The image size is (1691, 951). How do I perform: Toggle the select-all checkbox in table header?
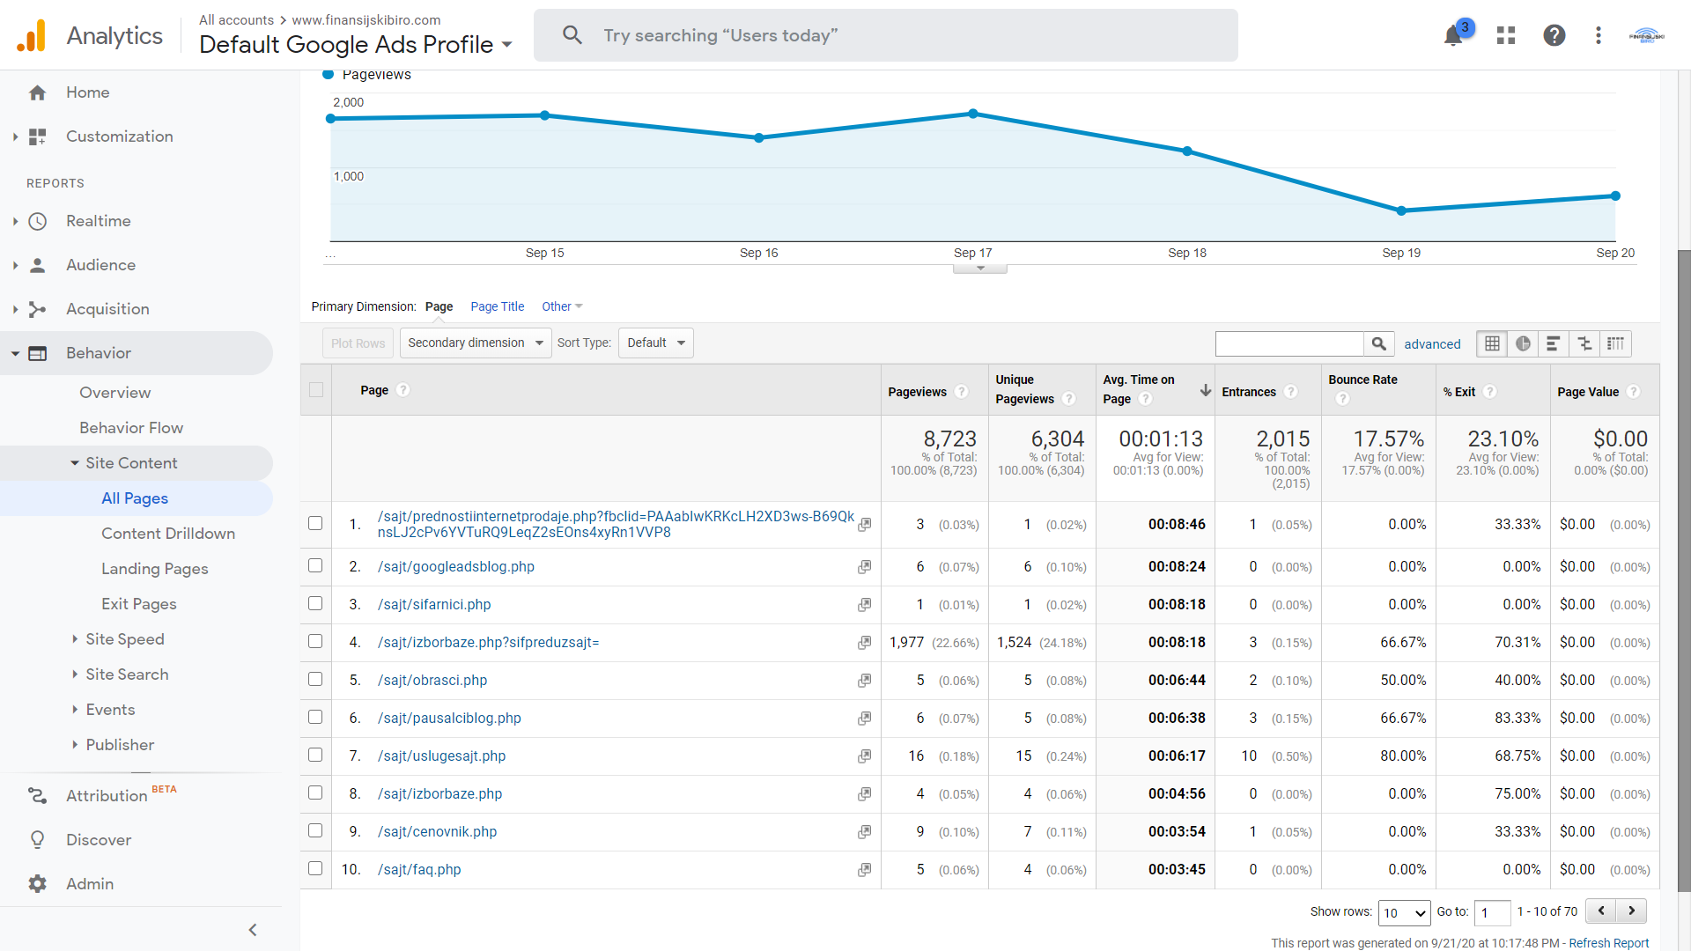[316, 390]
